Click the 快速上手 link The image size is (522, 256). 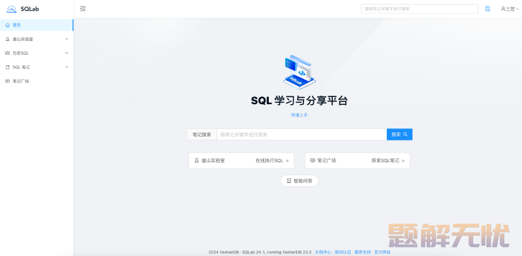click(x=299, y=115)
